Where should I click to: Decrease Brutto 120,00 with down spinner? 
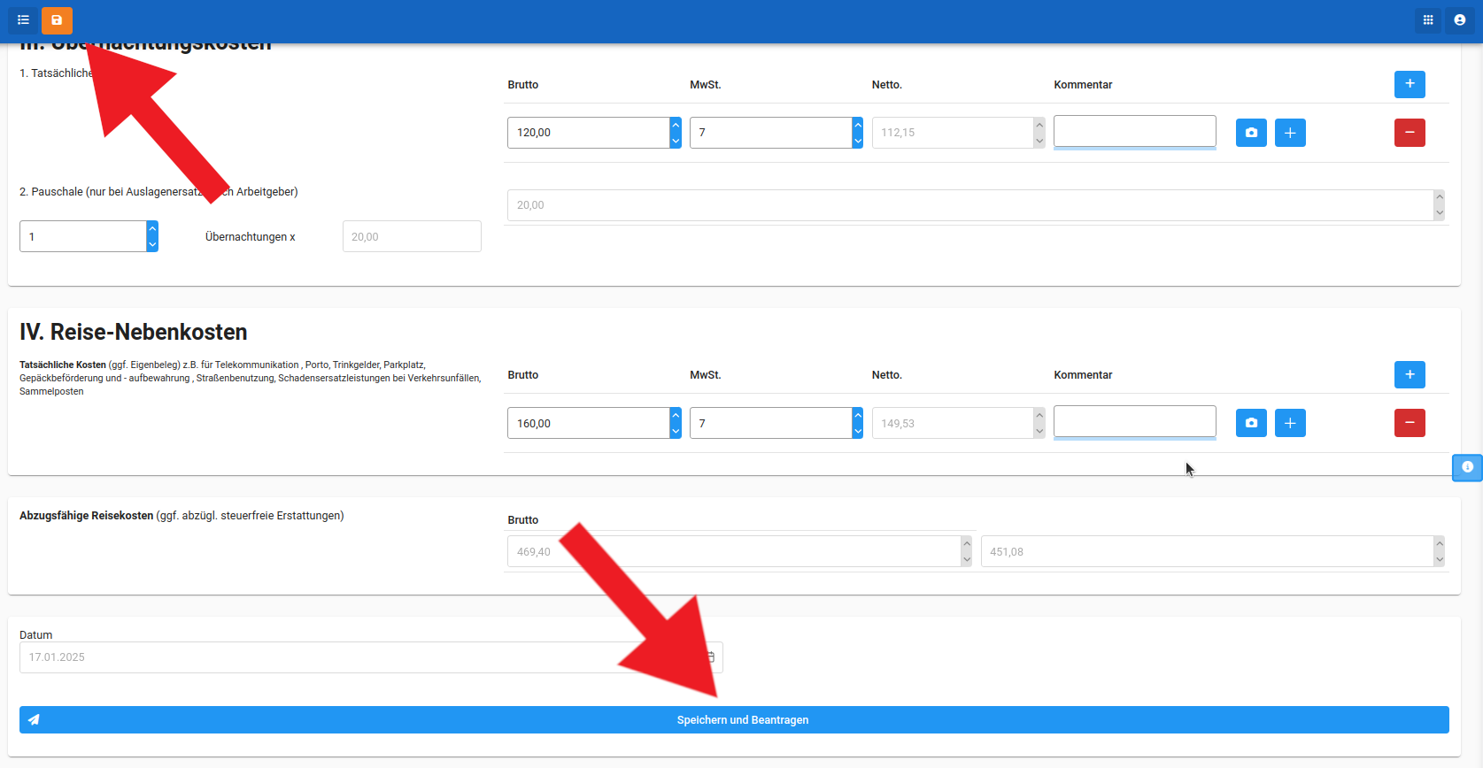pyautogui.click(x=676, y=141)
